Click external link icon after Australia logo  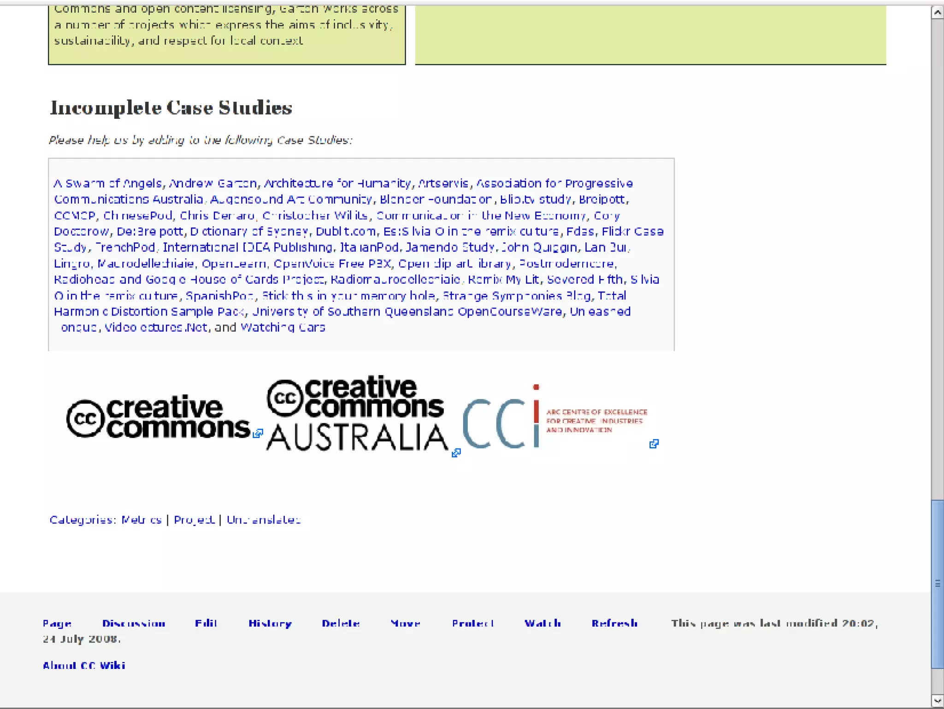(x=456, y=453)
